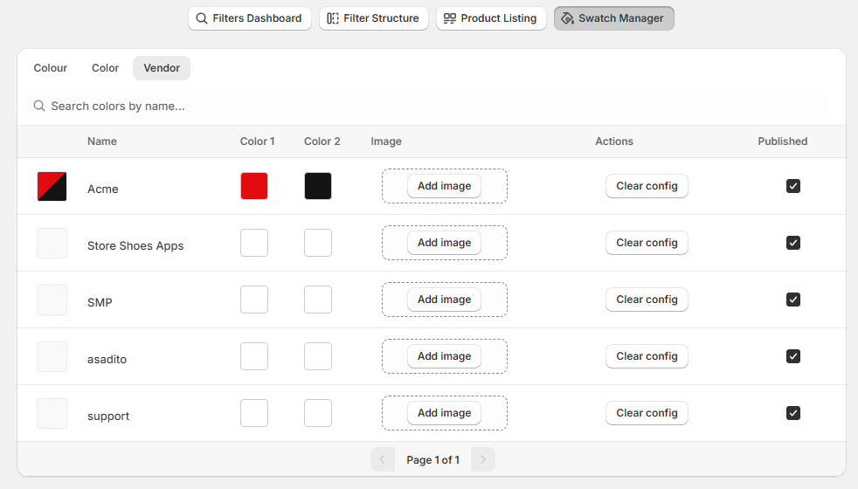This screenshot has width=858, height=489.
Task: Switch to the Colour tab
Action: click(x=51, y=68)
